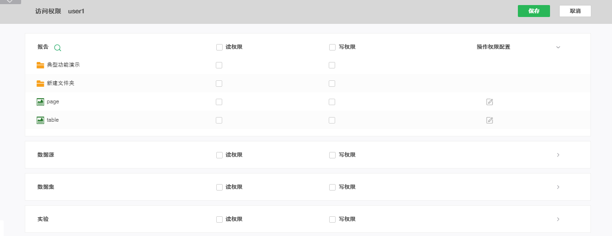612x236 pixels.
Task: Click the 取消 button
Action: [575, 11]
